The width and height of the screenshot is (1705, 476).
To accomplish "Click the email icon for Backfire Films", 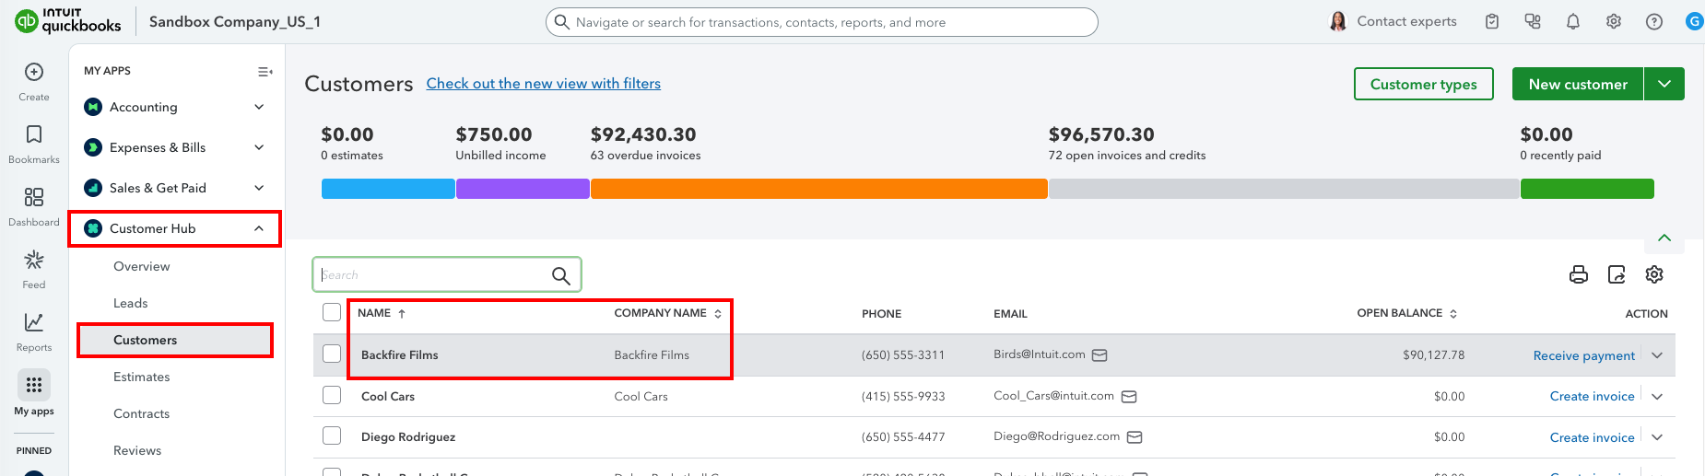I will (1099, 355).
